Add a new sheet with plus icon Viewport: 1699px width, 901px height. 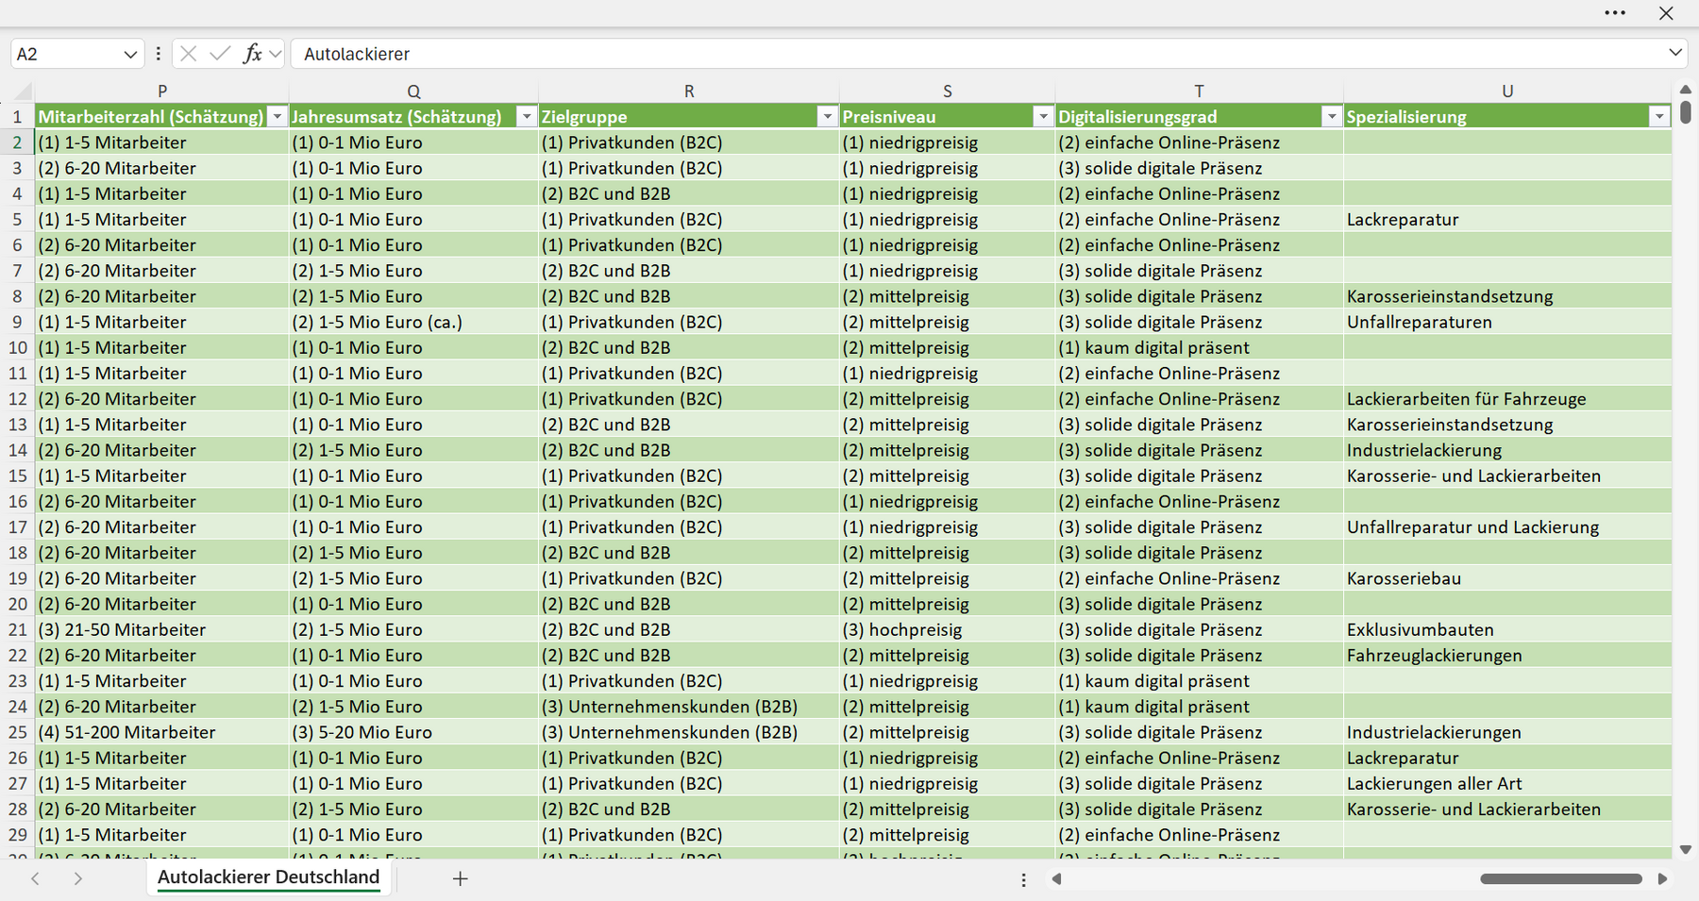click(x=460, y=878)
